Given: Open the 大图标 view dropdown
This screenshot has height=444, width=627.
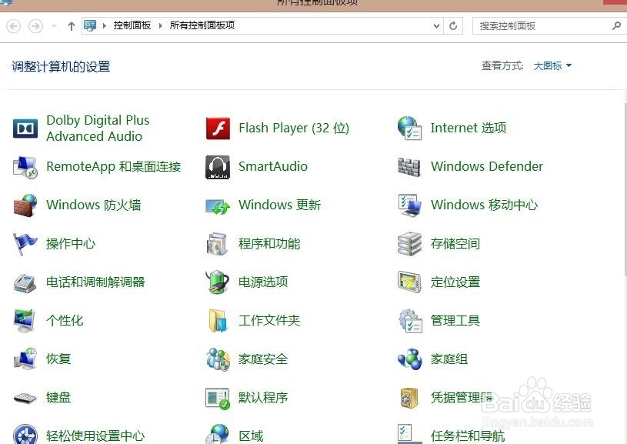Looking at the screenshot, I should [551, 66].
